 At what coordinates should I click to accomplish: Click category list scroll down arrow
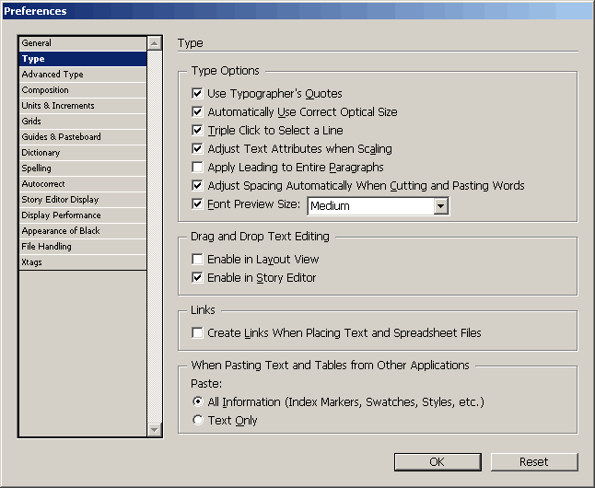155,430
